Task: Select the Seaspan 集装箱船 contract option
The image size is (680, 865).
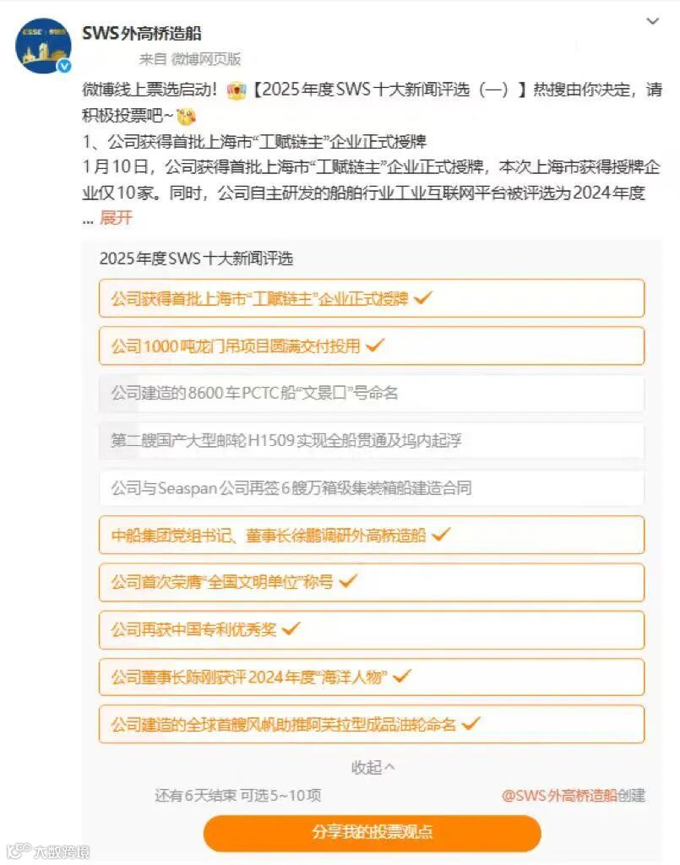Action: point(372,487)
